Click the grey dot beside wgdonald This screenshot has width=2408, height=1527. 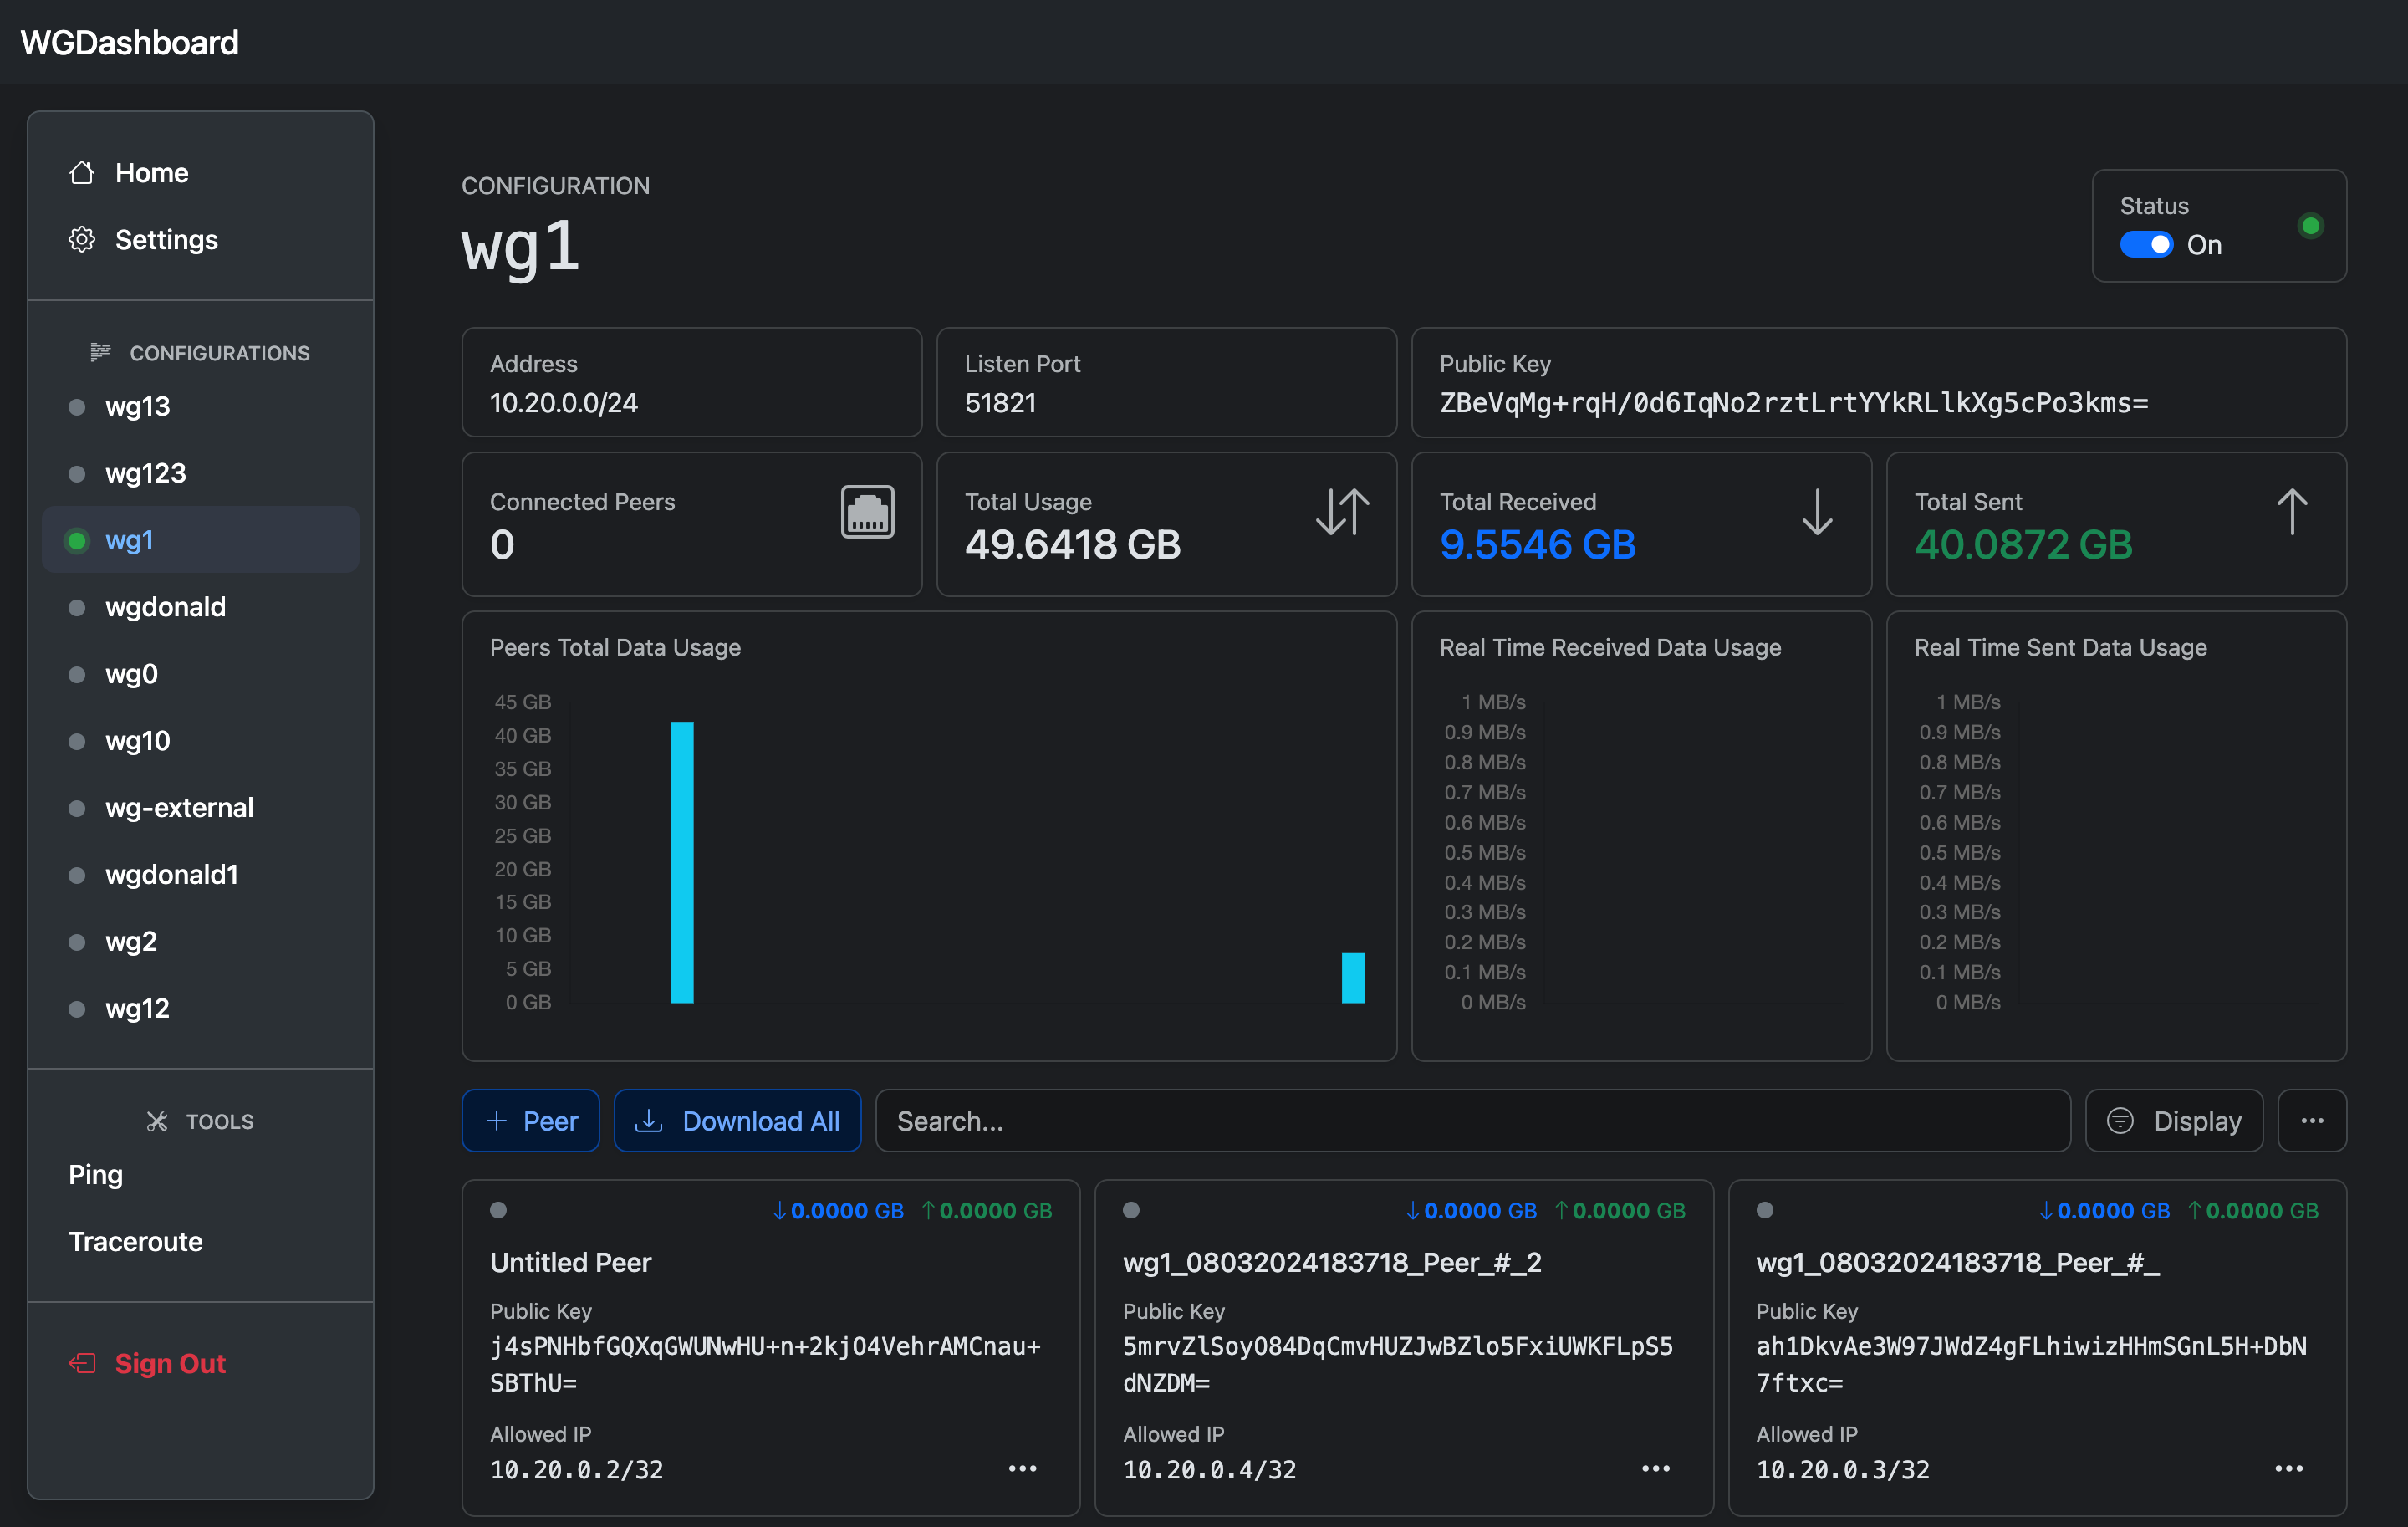click(x=77, y=608)
